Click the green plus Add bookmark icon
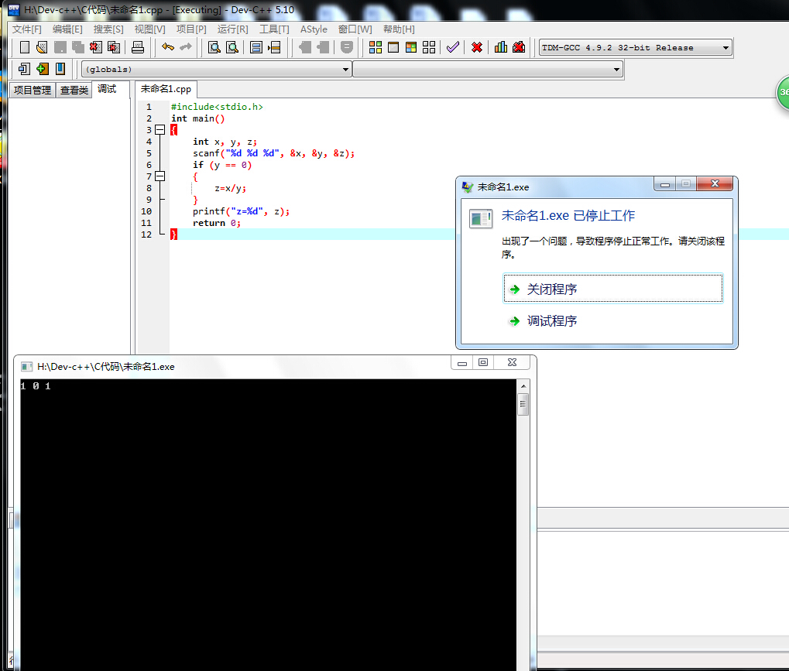This screenshot has width=789, height=671. click(43, 69)
